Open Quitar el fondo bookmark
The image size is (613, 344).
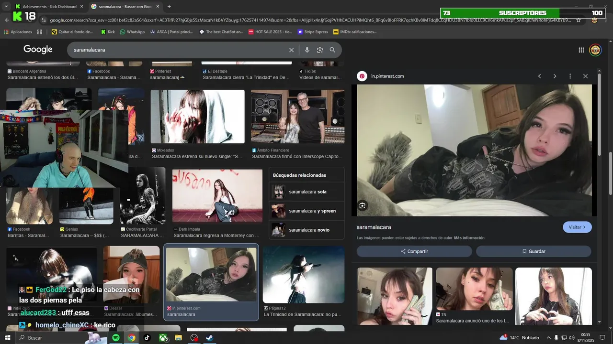72,32
